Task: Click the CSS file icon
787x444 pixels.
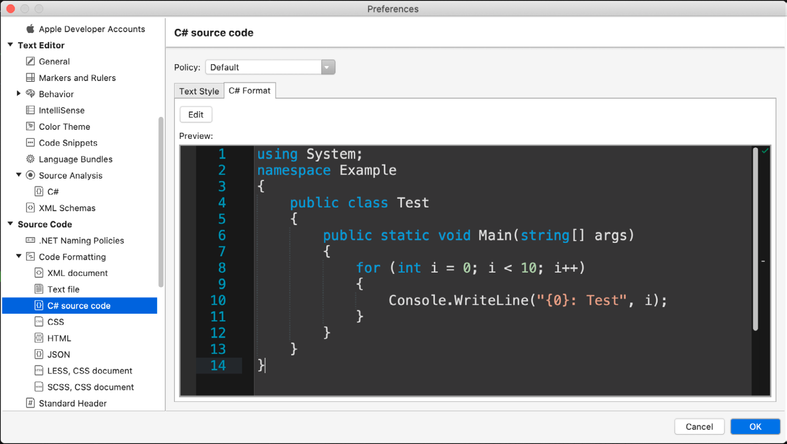Action: 39,322
